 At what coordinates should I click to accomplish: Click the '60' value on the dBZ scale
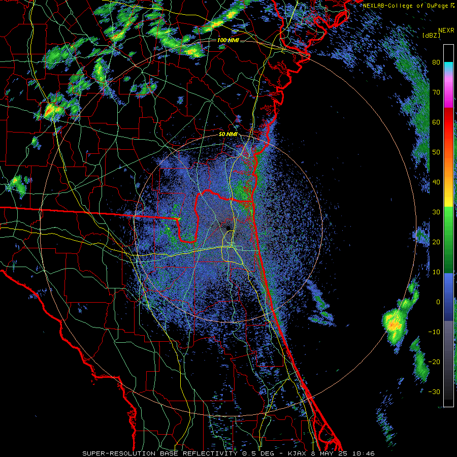click(x=436, y=122)
